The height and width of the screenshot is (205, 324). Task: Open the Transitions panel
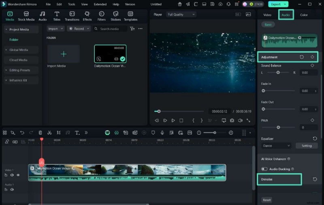72,16
